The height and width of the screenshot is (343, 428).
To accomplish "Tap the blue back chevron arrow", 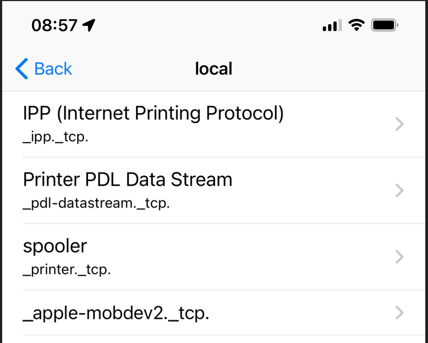I will 22,69.
